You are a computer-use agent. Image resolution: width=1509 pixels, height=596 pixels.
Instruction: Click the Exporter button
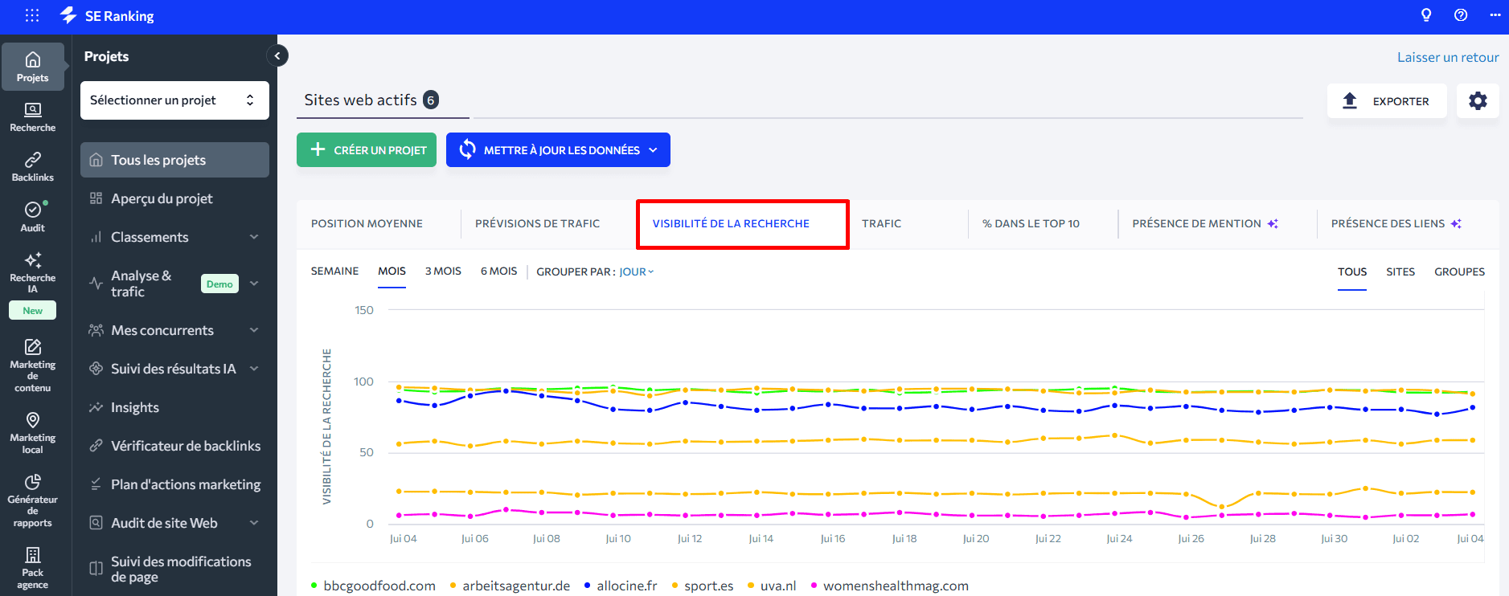pos(1386,101)
